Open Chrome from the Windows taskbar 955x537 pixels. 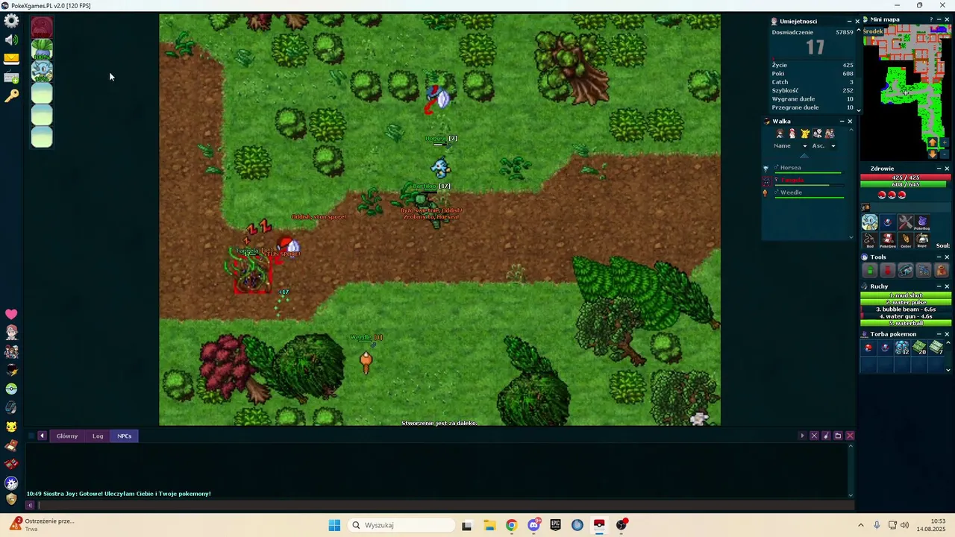(511, 525)
